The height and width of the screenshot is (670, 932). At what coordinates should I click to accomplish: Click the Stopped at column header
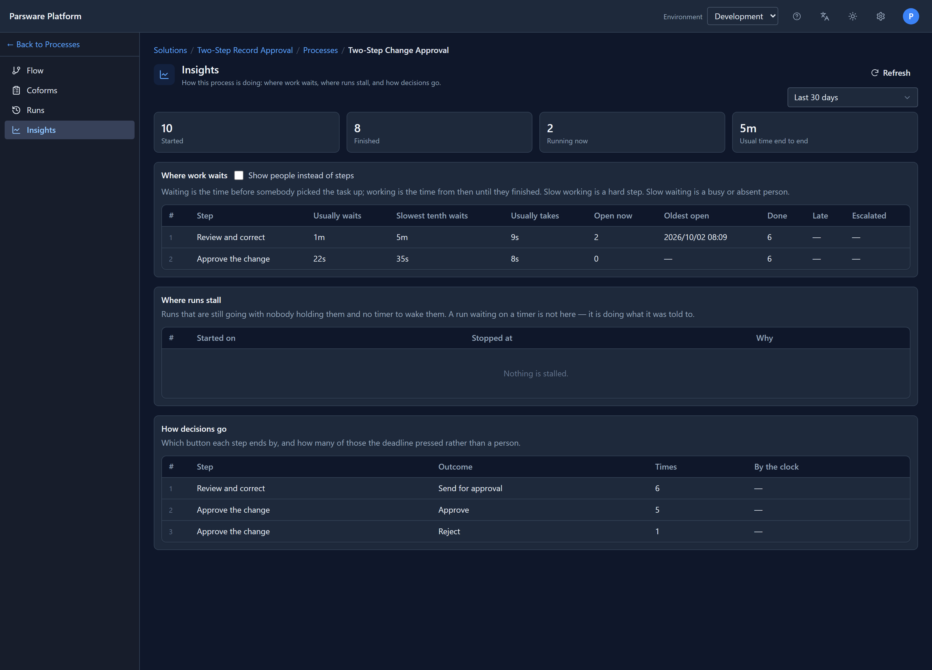(491, 338)
